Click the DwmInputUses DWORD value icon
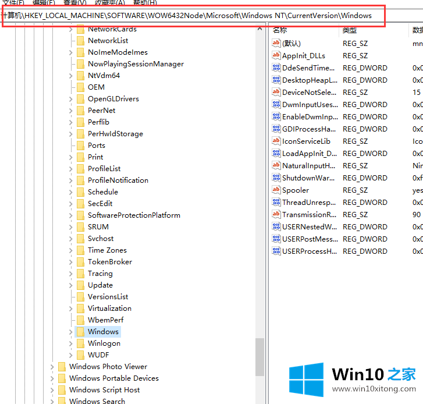Viewport: 423px width, 404px height. (276, 104)
